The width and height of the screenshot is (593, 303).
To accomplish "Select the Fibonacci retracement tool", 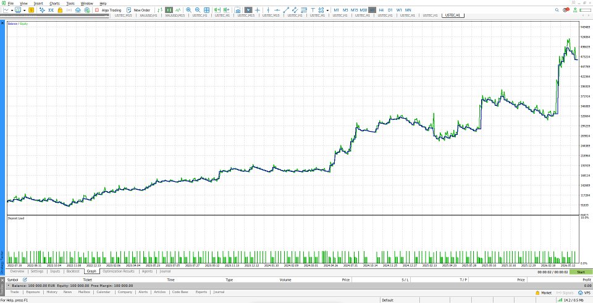I will pyautogui.click(x=304, y=10).
